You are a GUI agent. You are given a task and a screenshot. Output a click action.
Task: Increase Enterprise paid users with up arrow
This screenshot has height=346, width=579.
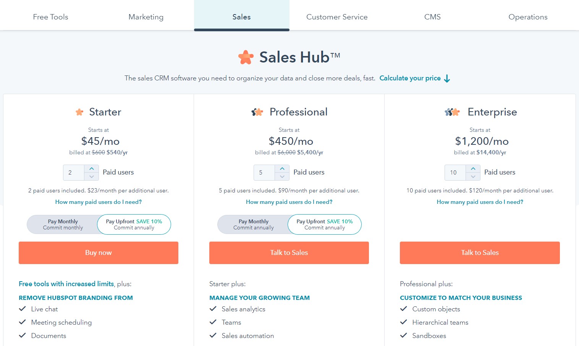pos(473,168)
